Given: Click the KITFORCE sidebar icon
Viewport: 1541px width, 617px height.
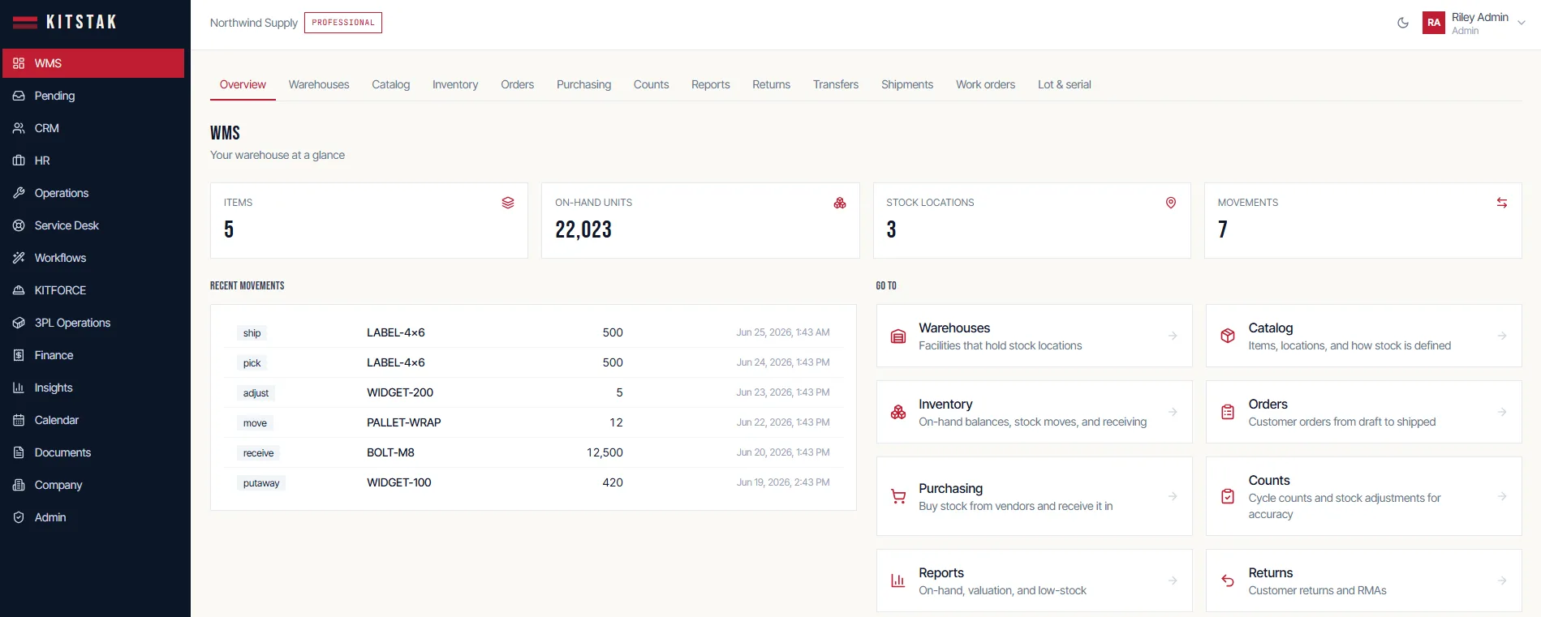Looking at the screenshot, I should click(x=19, y=290).
